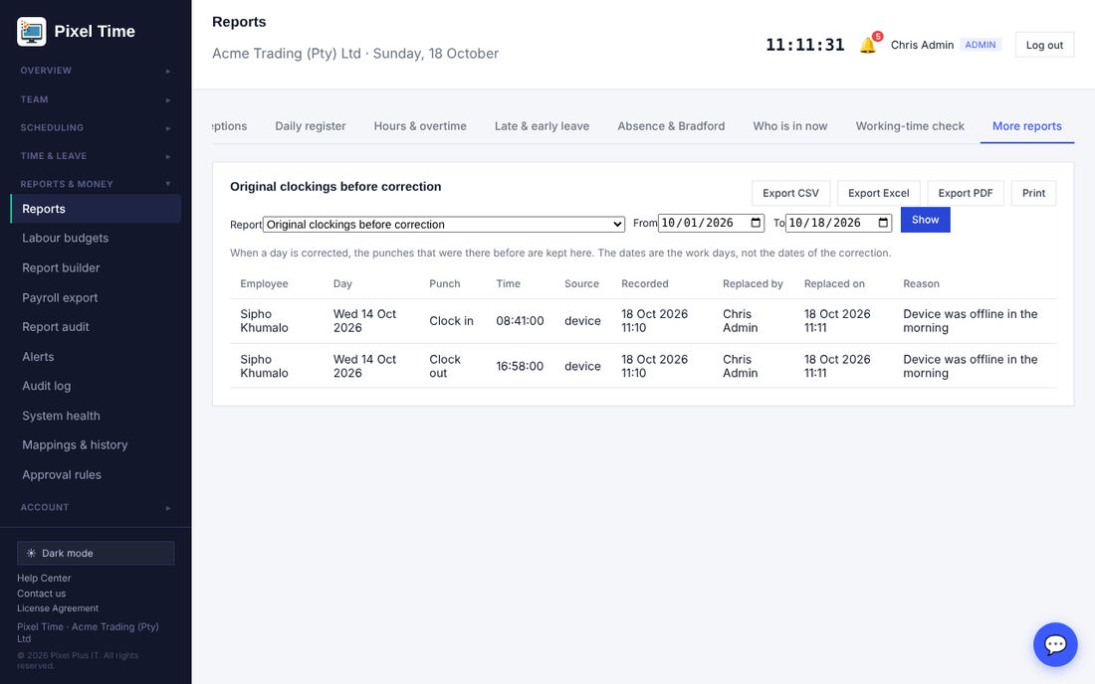Expand the Team sidebar section
The image size is (1095, 684).
pos(96,99)
